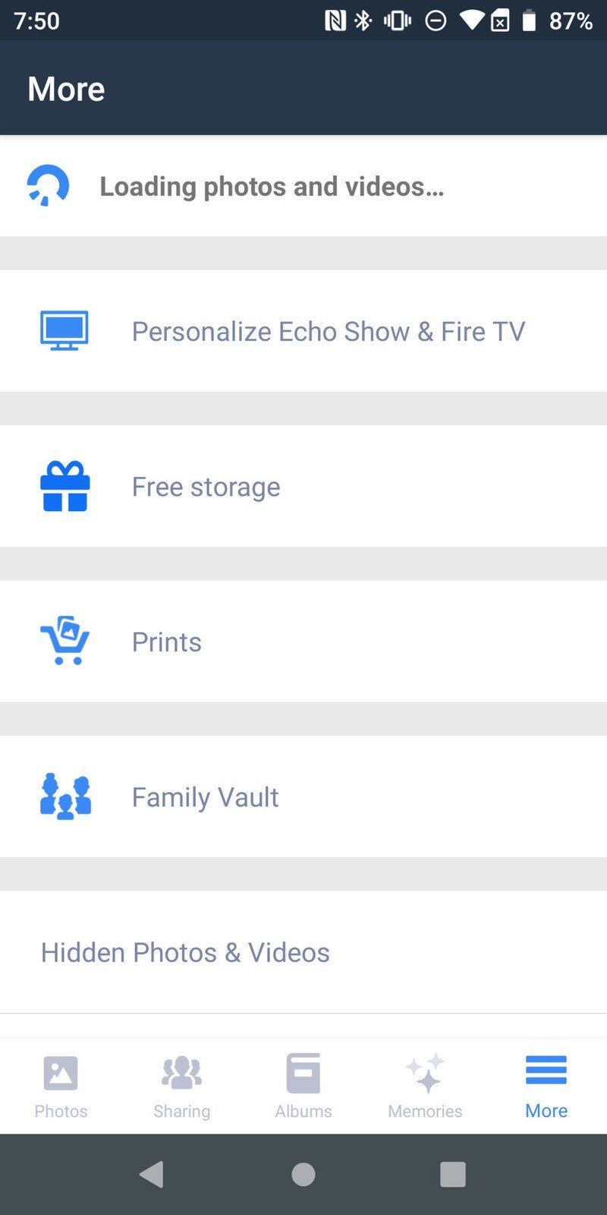Open Hidden Photos & Videos
The image size is (607, 1215).
185,952
